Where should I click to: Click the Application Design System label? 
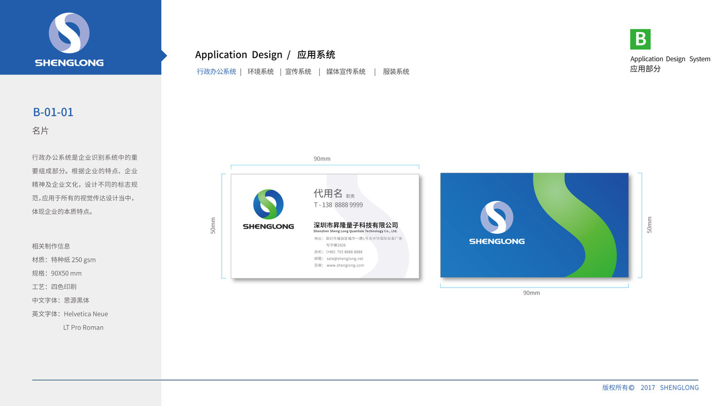point(670,59)
